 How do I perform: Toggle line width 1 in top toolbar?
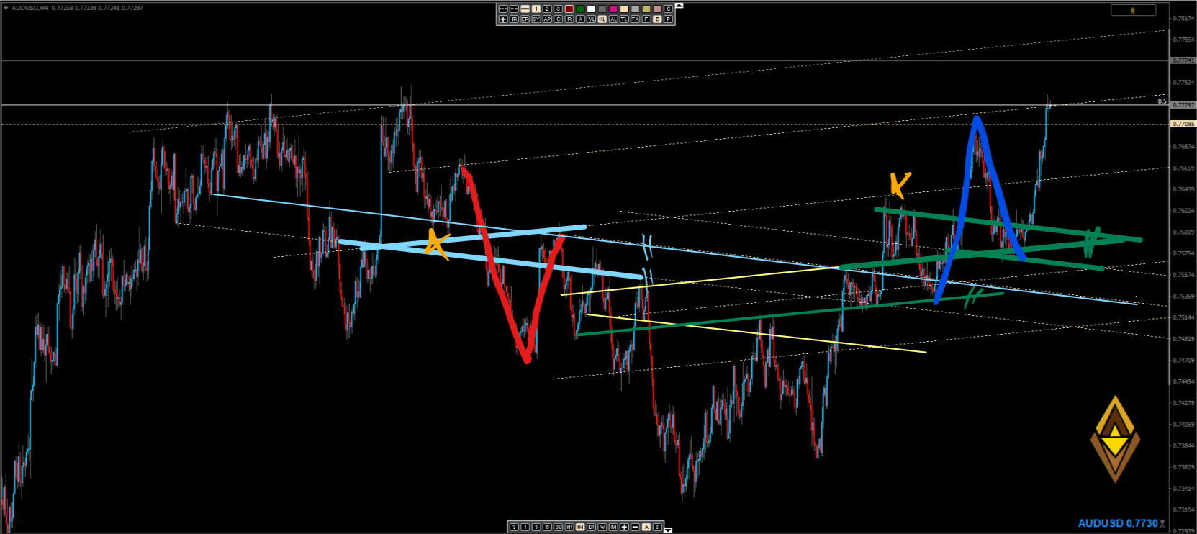click(x=536, y=9)
